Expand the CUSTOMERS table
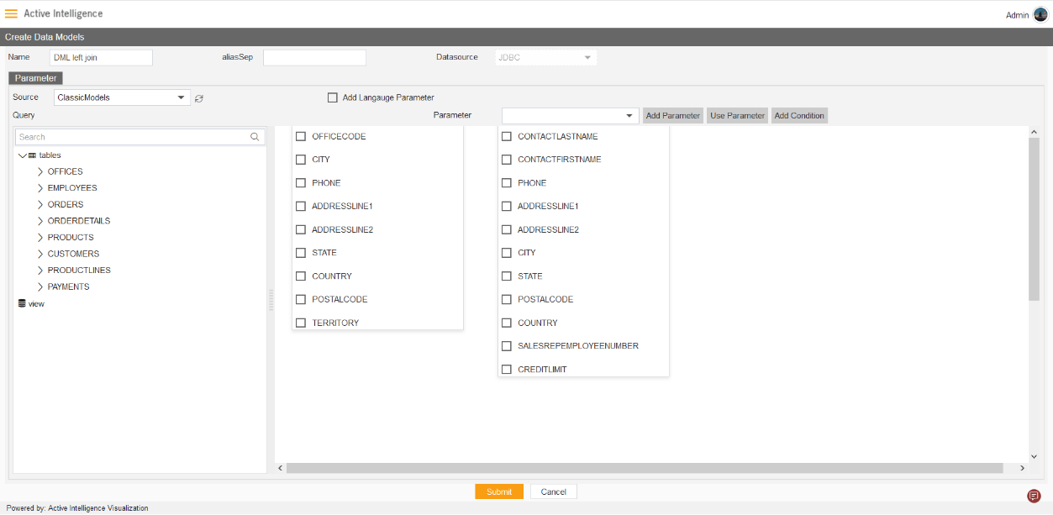Viewport: 1053px width, 515px height. pyautogui.click(x=40, y=254)
